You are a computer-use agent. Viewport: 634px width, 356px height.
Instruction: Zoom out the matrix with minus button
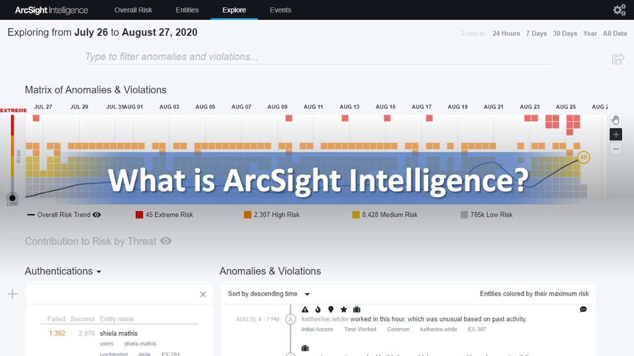pyautogui.click(x=616, y=149)
